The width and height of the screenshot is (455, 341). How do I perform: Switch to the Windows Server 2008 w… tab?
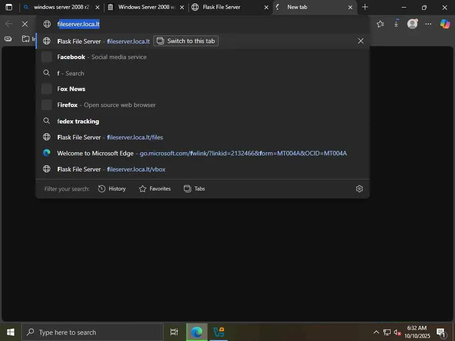146,7
